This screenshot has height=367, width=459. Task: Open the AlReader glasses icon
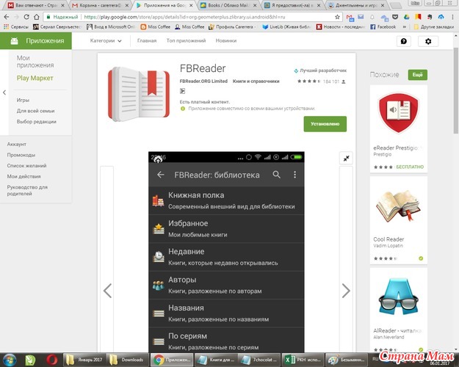pos(398,297)
